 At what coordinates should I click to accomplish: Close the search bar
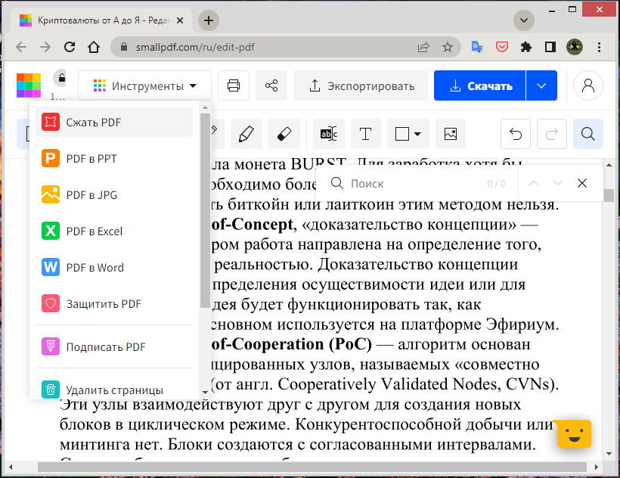pyautogui.click(x=581, y=183)
